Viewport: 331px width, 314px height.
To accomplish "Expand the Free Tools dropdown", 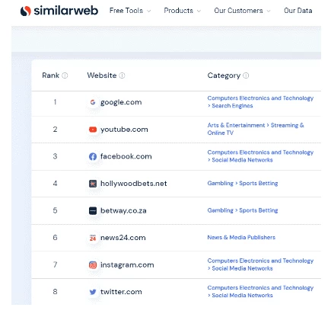I will coord(130,11).
